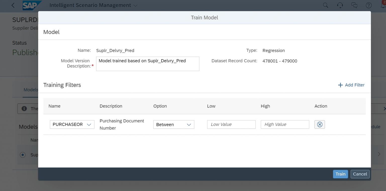This screenshot has width=386, height=191.
Task: Click the Train button
Action: 340,174
